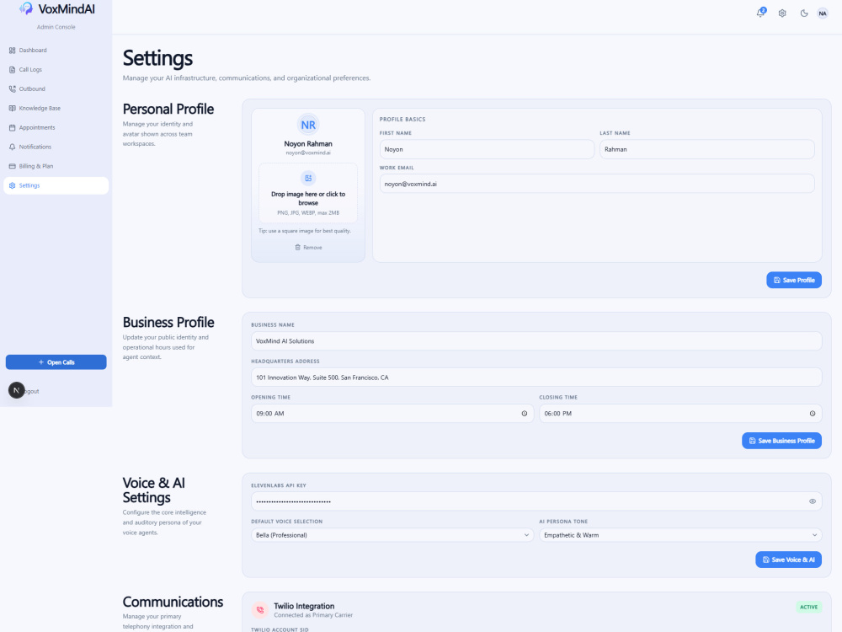Screen dimensions: 842x632
Task: Click the Open Calls button
Action: click(56, 362)
